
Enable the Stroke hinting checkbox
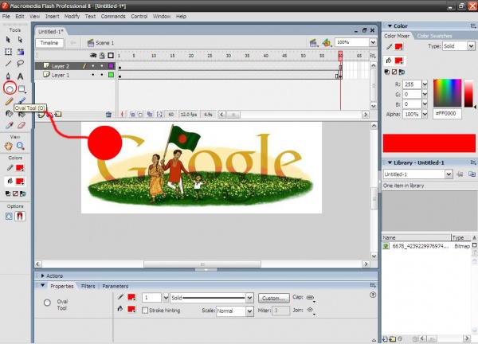(x=145, y=311)
